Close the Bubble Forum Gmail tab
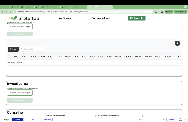Screen dimensions: 188x122 pos(32,7)
